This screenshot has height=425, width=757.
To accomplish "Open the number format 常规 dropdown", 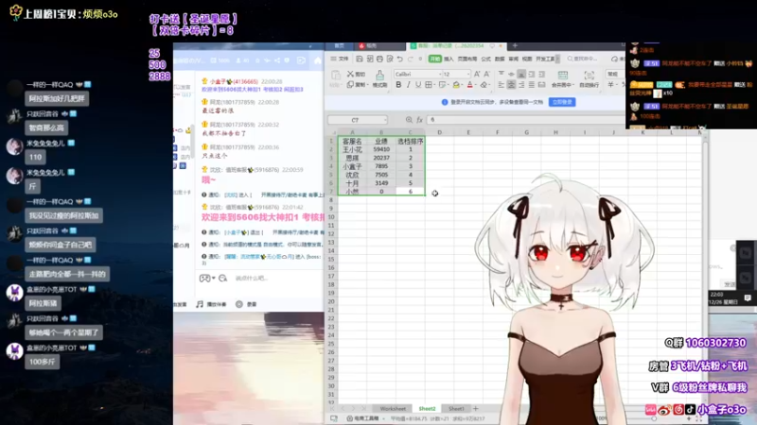I will [x=615, y=74].
